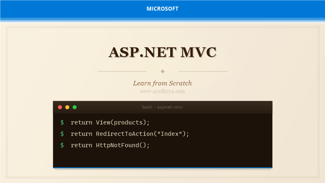Click the dollar prompt before View(products)
Screen dimensions: 325x183
pyautogui.click(x=62, y=122)
